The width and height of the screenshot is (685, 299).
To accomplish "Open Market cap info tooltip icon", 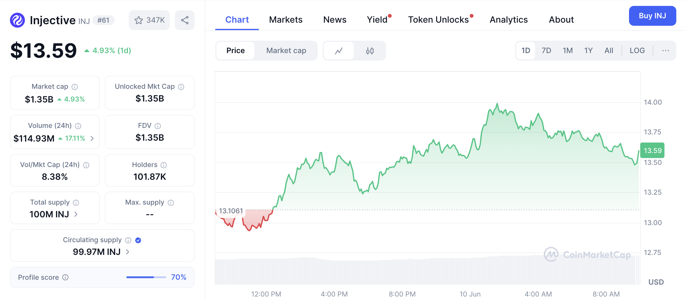I will pyautogui.click(x=75, y=87).
